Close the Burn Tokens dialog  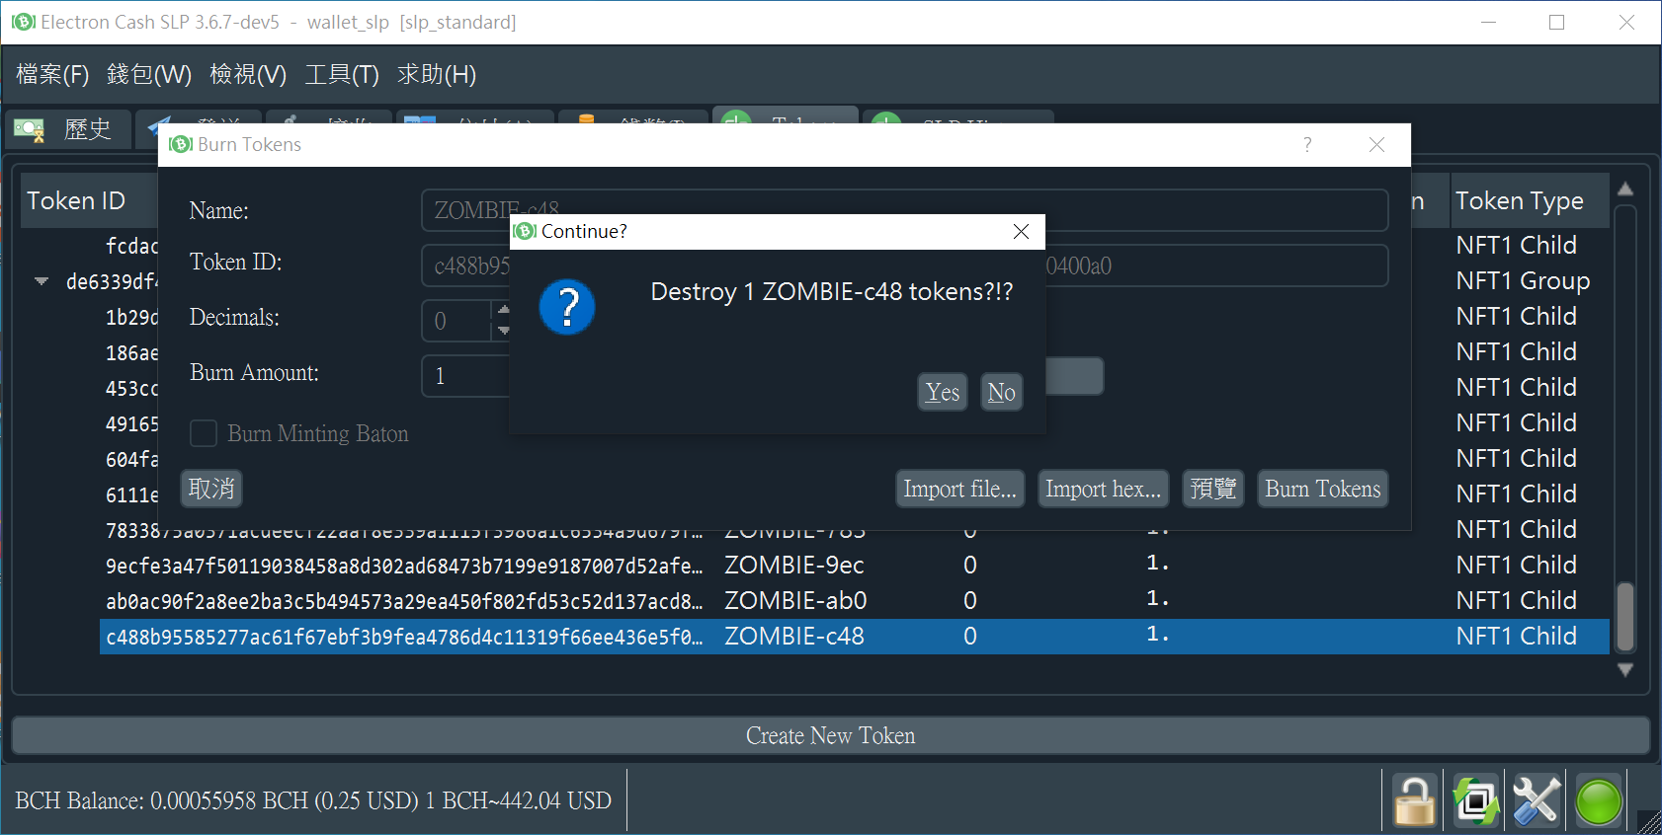1376,145
